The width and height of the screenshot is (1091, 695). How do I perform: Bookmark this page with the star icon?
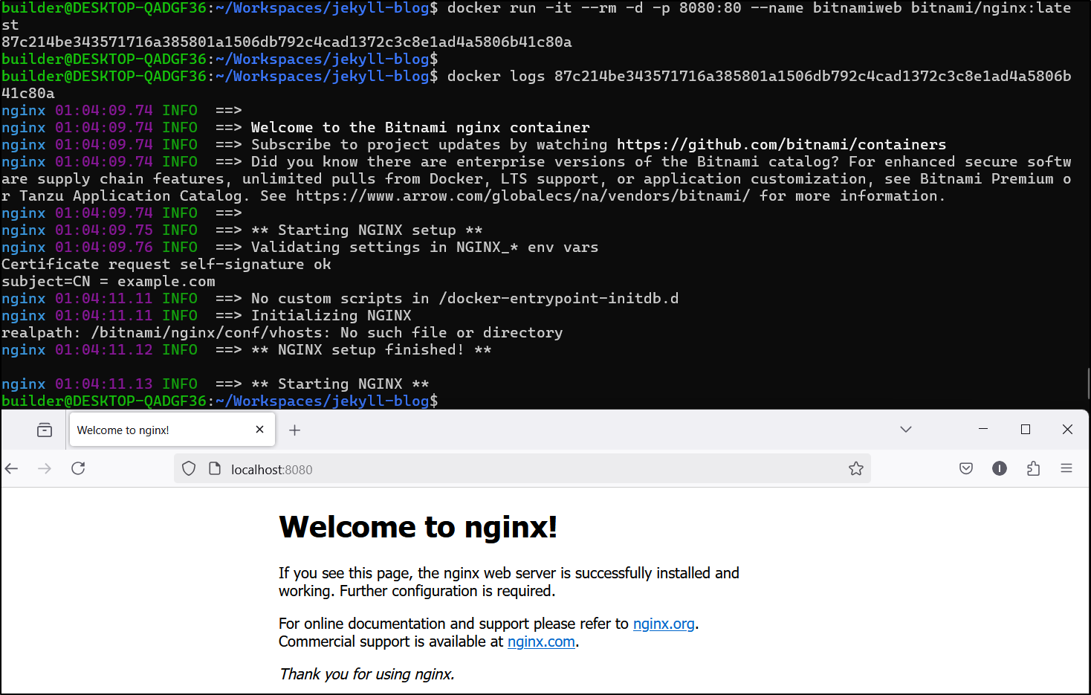(856, 469)
